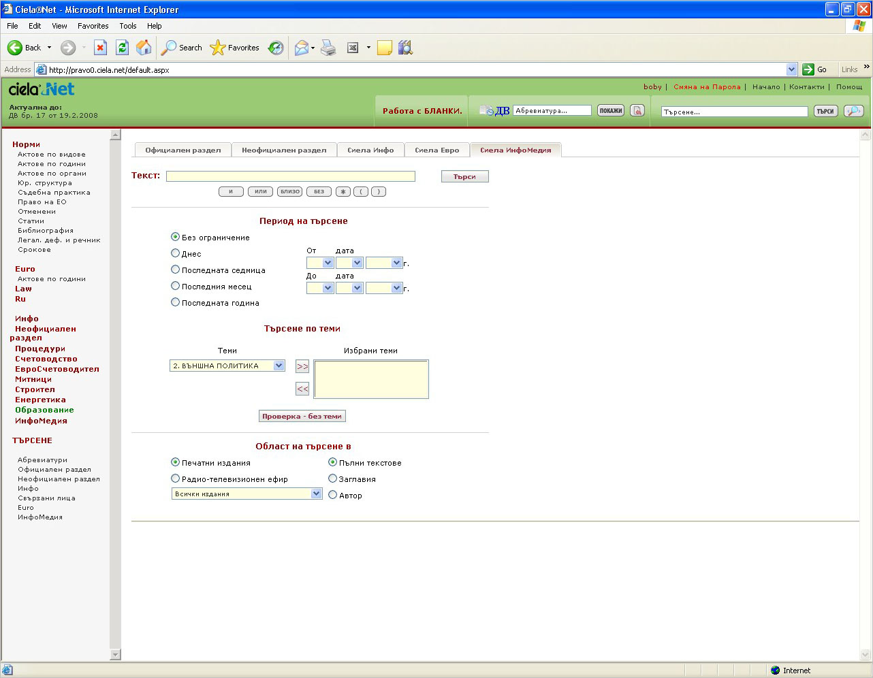This screenshot has width=873, height=678.
Task: Select the Без ограничение radio button
Action: coord(175,237)
